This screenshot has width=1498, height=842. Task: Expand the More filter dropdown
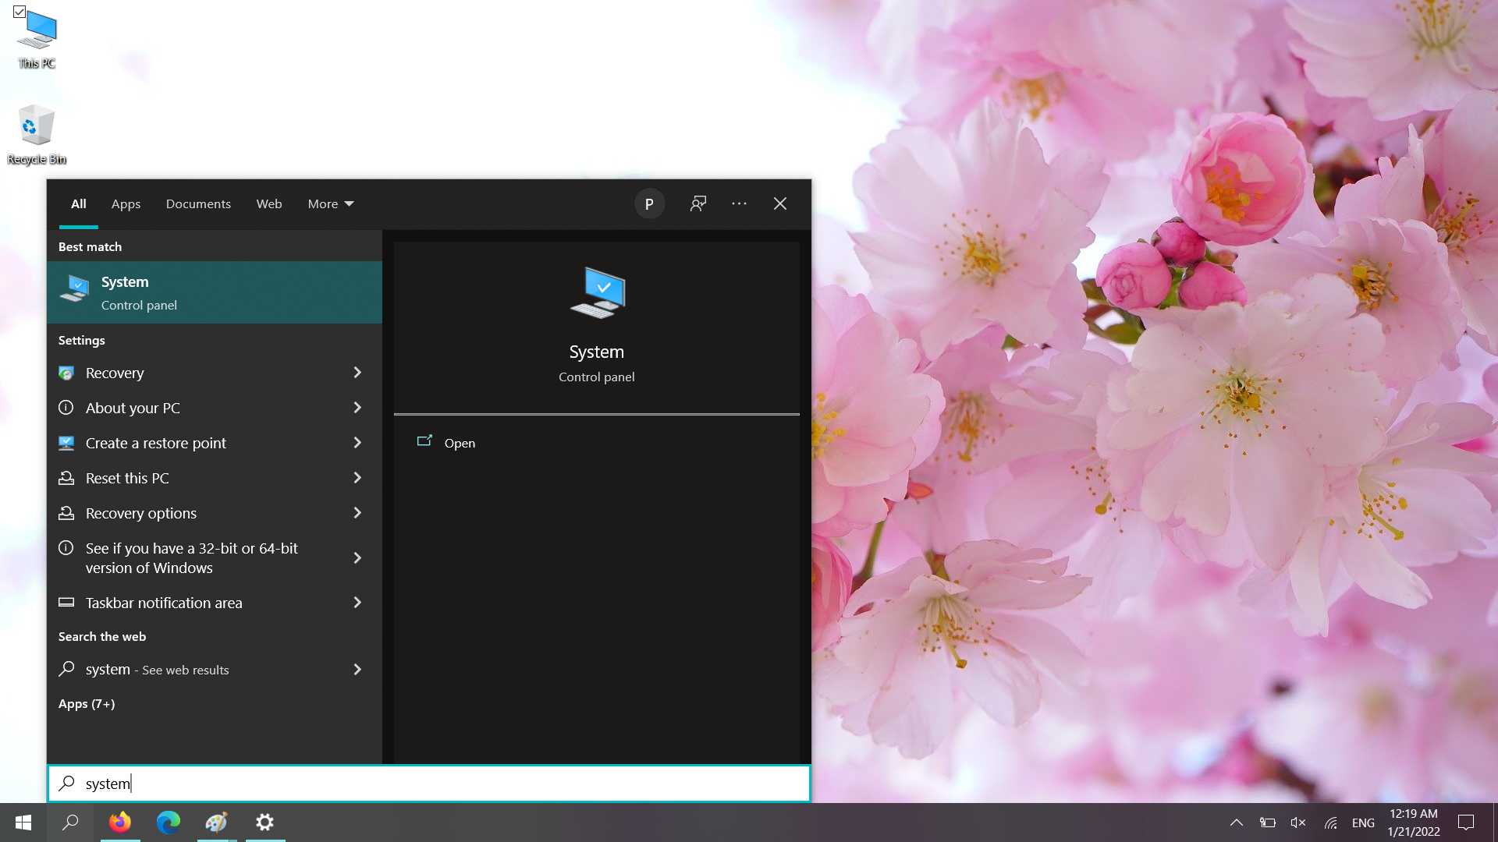[x=331, y=203]
